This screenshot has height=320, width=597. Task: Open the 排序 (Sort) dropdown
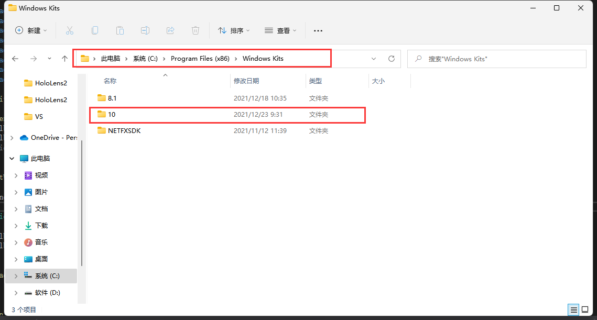(234, 30)
